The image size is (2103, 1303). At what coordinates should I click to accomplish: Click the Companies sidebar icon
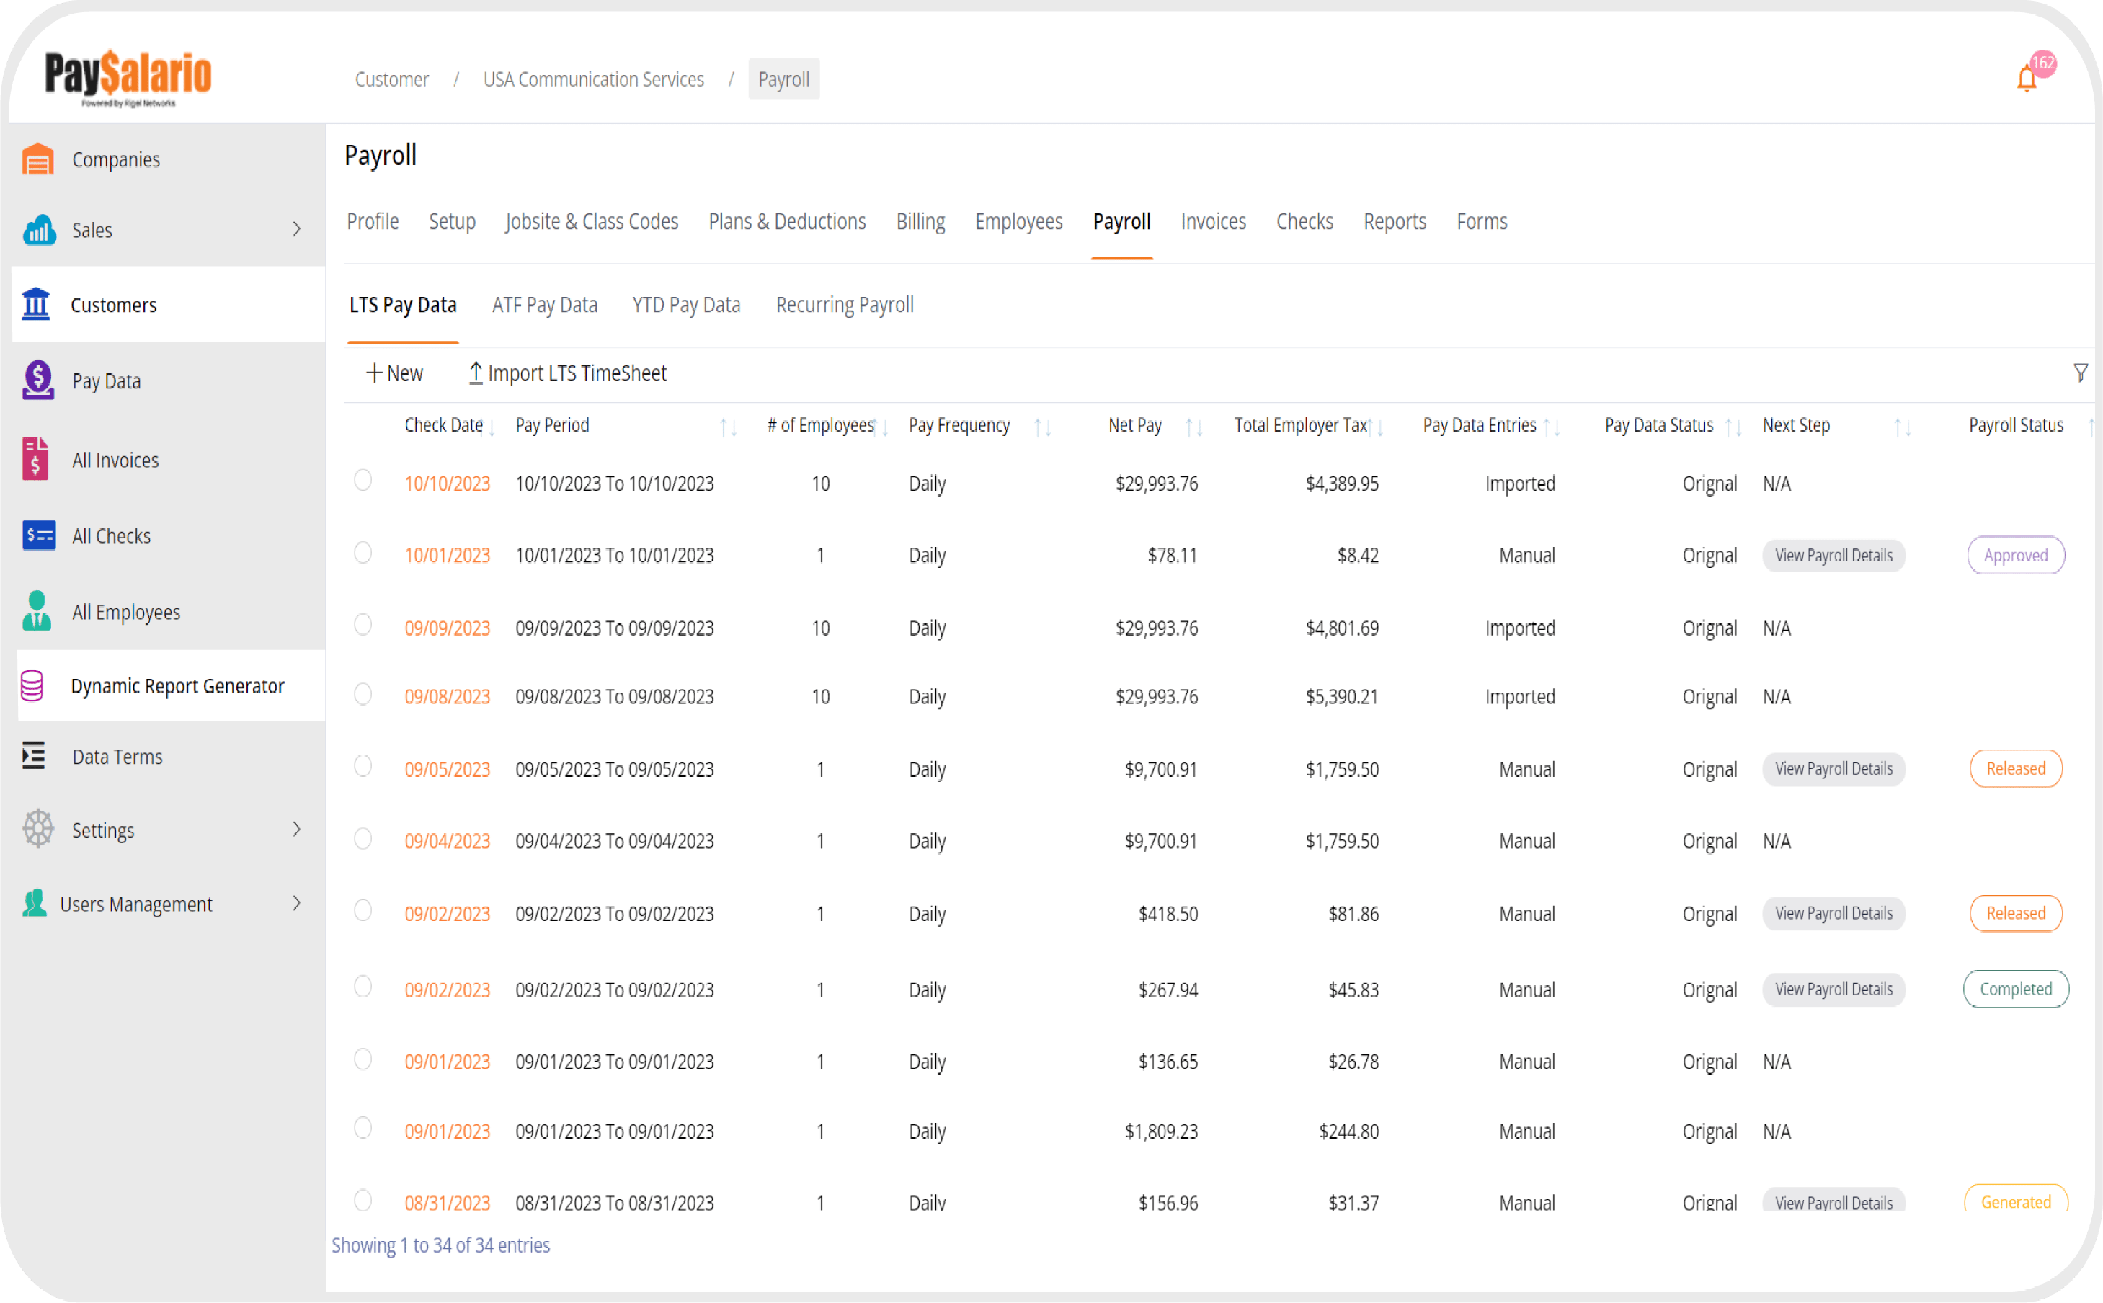[38, 159]
